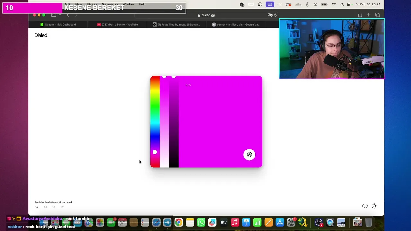Click the grid dots menu bar icon
This screenshot has height=231, width=411.
279,4
